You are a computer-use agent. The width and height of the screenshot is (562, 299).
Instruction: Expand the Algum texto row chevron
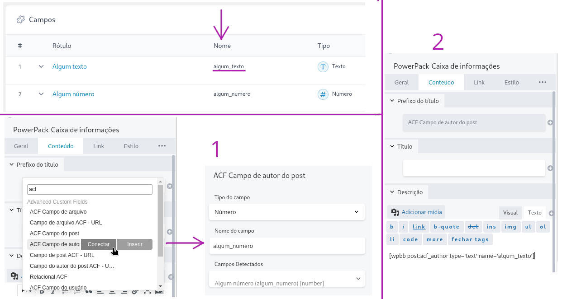tap(41, 66)
